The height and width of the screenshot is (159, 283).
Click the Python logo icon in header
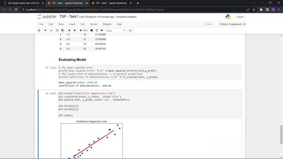pos(228,17)
